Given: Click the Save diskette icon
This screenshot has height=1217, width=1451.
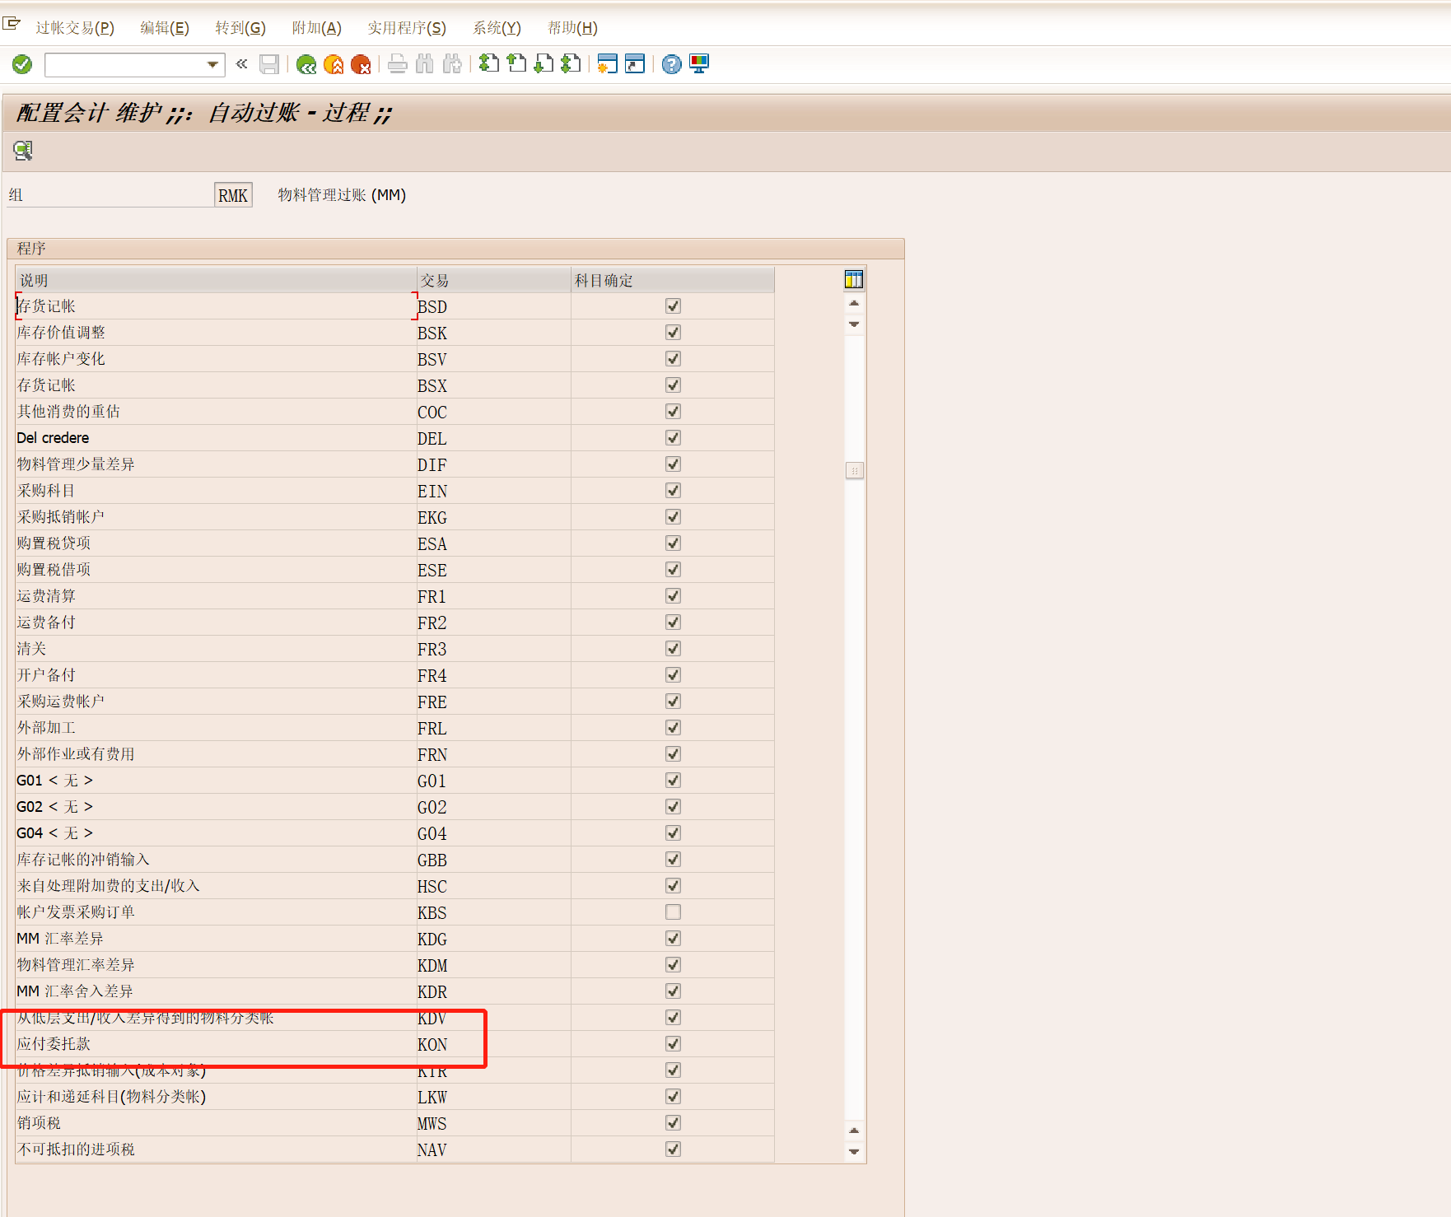Looking at the screenshot, I should pyautogui.click(x=269, y=64).
